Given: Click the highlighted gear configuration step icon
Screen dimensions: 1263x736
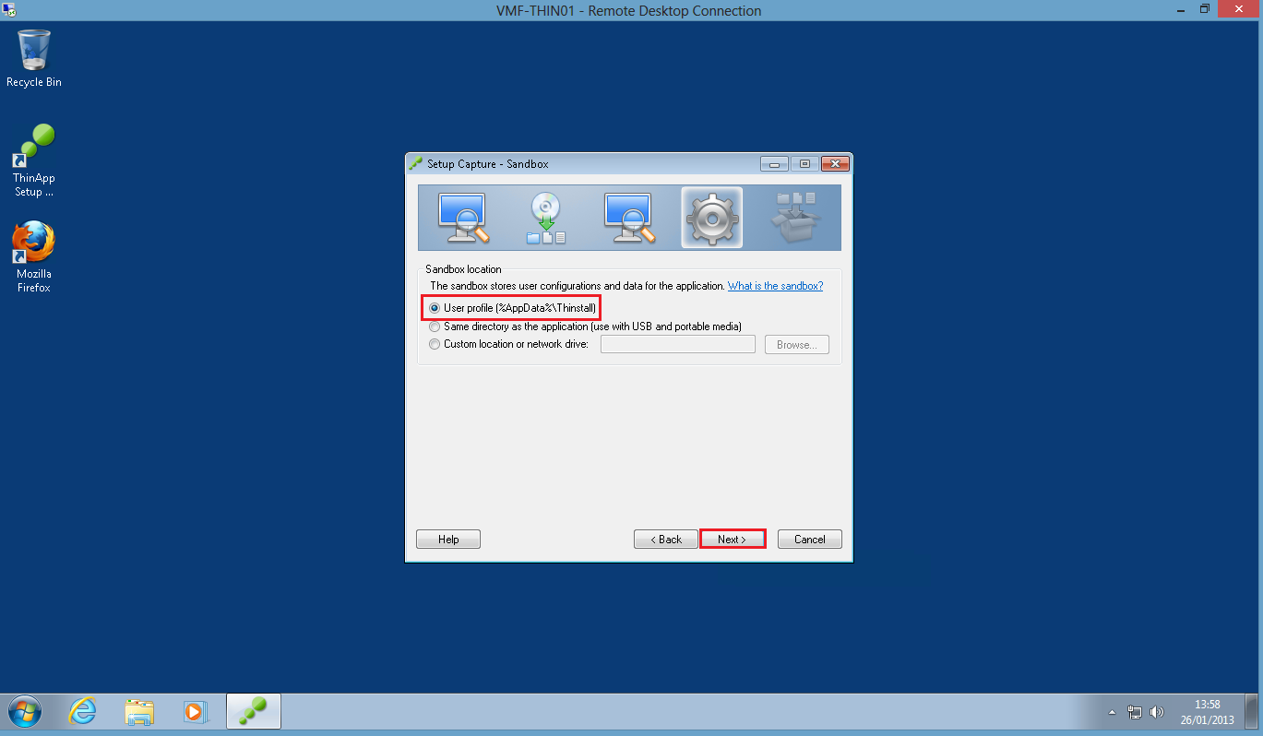Looking at the screenshot, I should click(x=711, y=218).
